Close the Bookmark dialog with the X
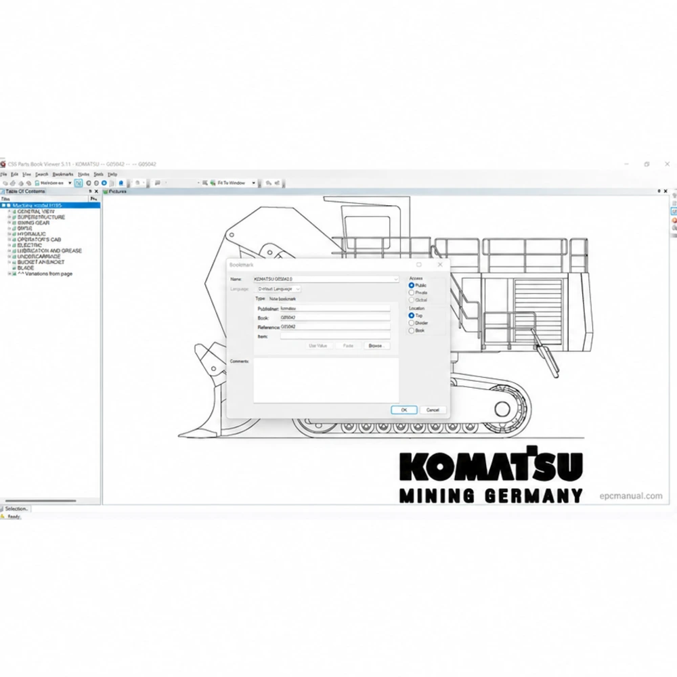This screenshot has height=677, width=677. coord(440,265)
